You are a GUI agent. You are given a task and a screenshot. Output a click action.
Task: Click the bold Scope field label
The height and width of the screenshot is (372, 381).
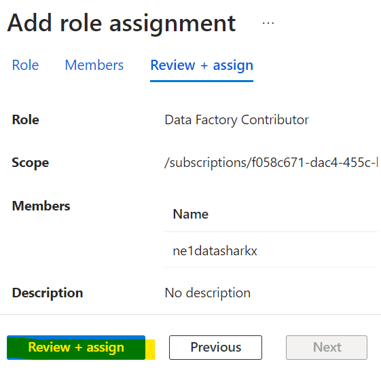[31, 162]
